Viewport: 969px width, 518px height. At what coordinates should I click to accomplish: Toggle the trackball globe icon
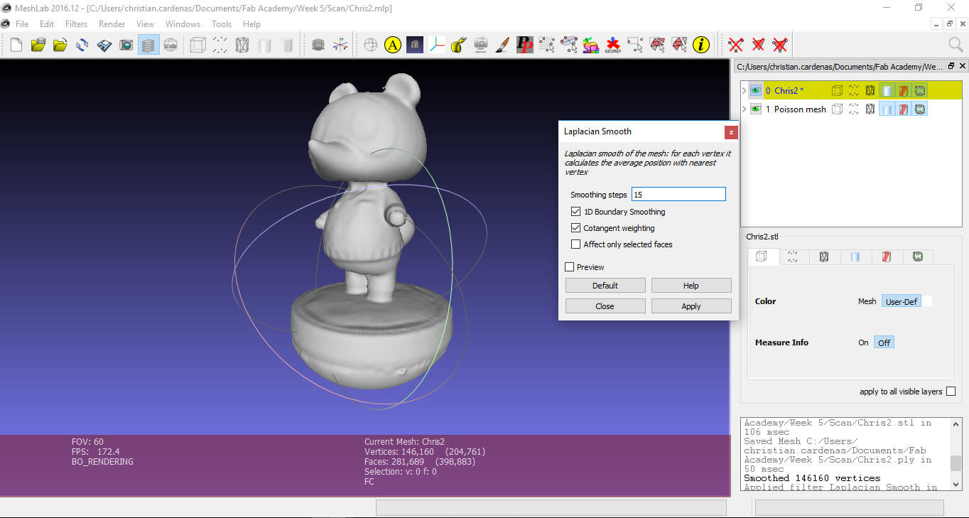click(371, 45)
